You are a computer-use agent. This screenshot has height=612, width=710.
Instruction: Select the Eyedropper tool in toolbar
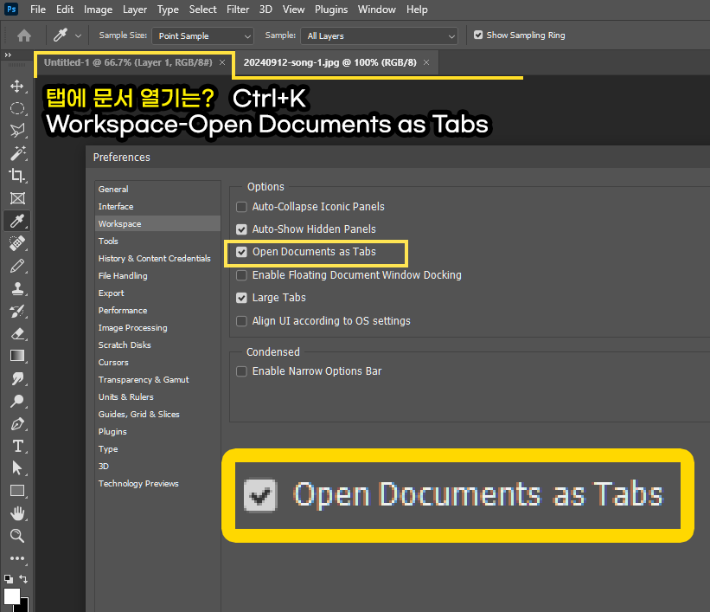[17, 221]
